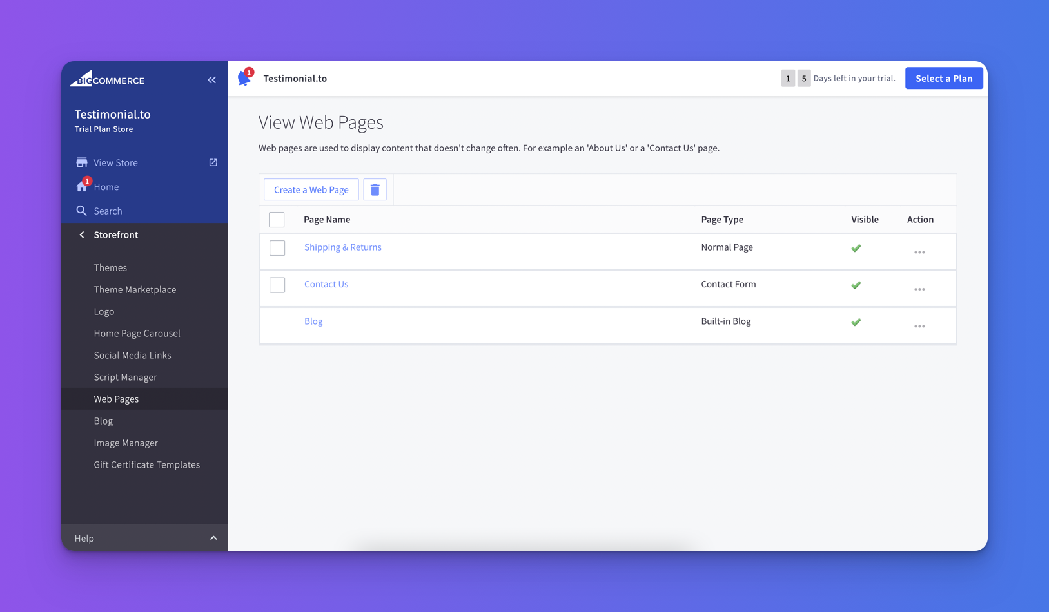The width and height of the screenshot is (1049, 612).
Task: Open external link icon beside View Store
Action: pos(213,162)
